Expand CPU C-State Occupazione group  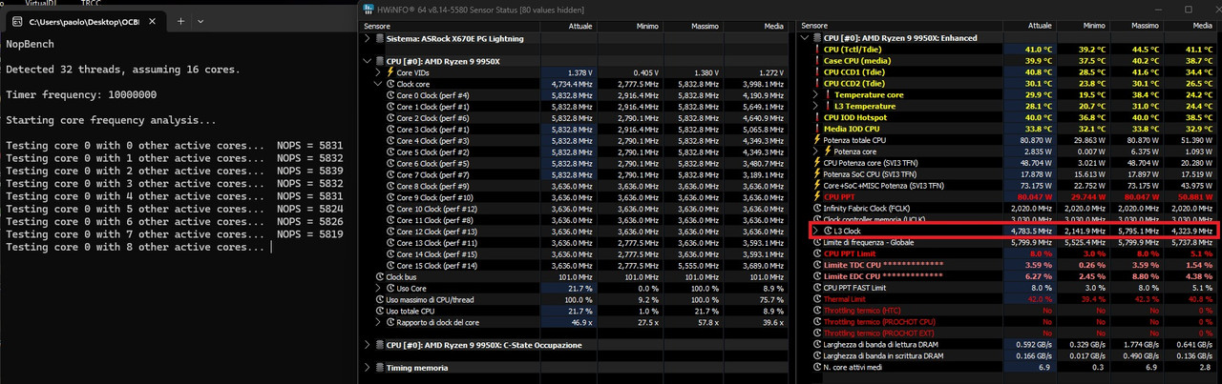pos(369,344)
